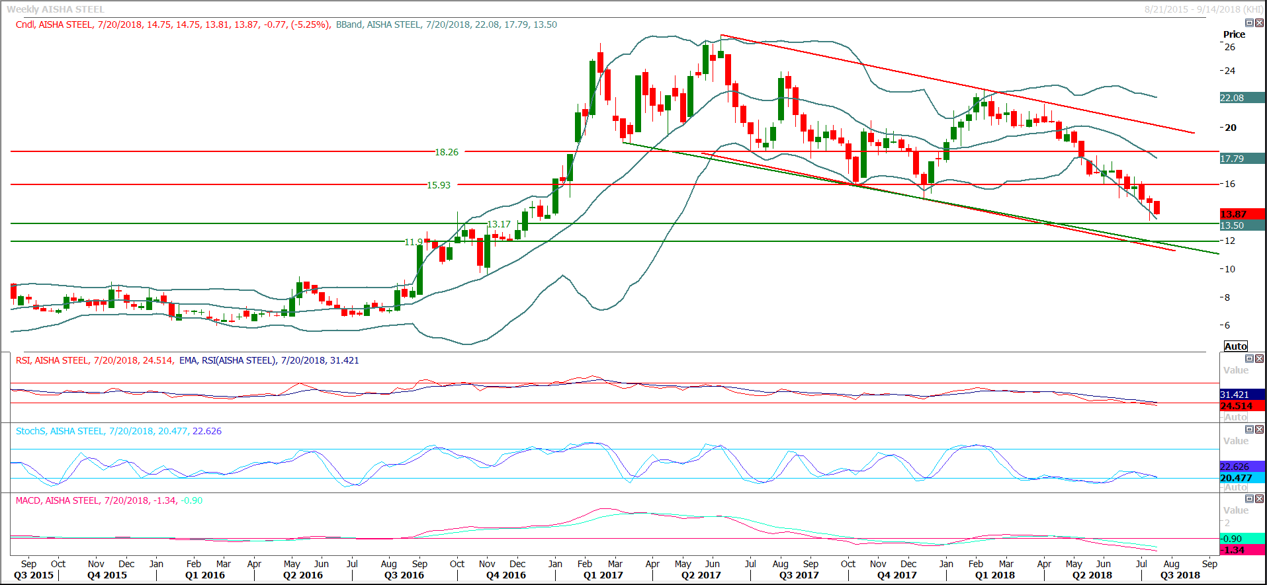Click the Value heading in MACD pane

tap(1236, 510)
